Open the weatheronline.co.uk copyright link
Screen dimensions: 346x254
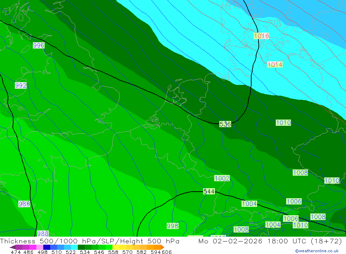point(317,251)
